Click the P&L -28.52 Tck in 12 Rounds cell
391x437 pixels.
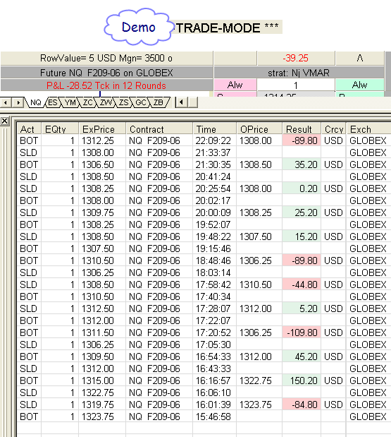click(106, 85)
